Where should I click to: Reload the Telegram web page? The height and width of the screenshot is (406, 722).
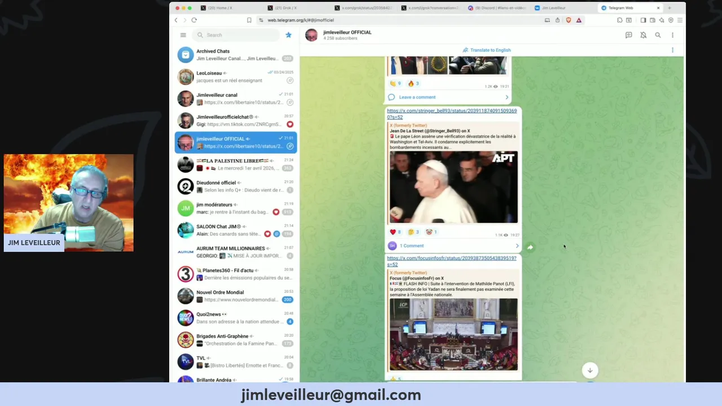(x=194, y=20)
